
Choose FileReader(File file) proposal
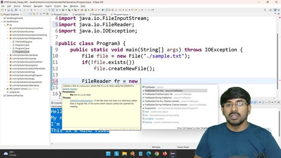[175, 91]
